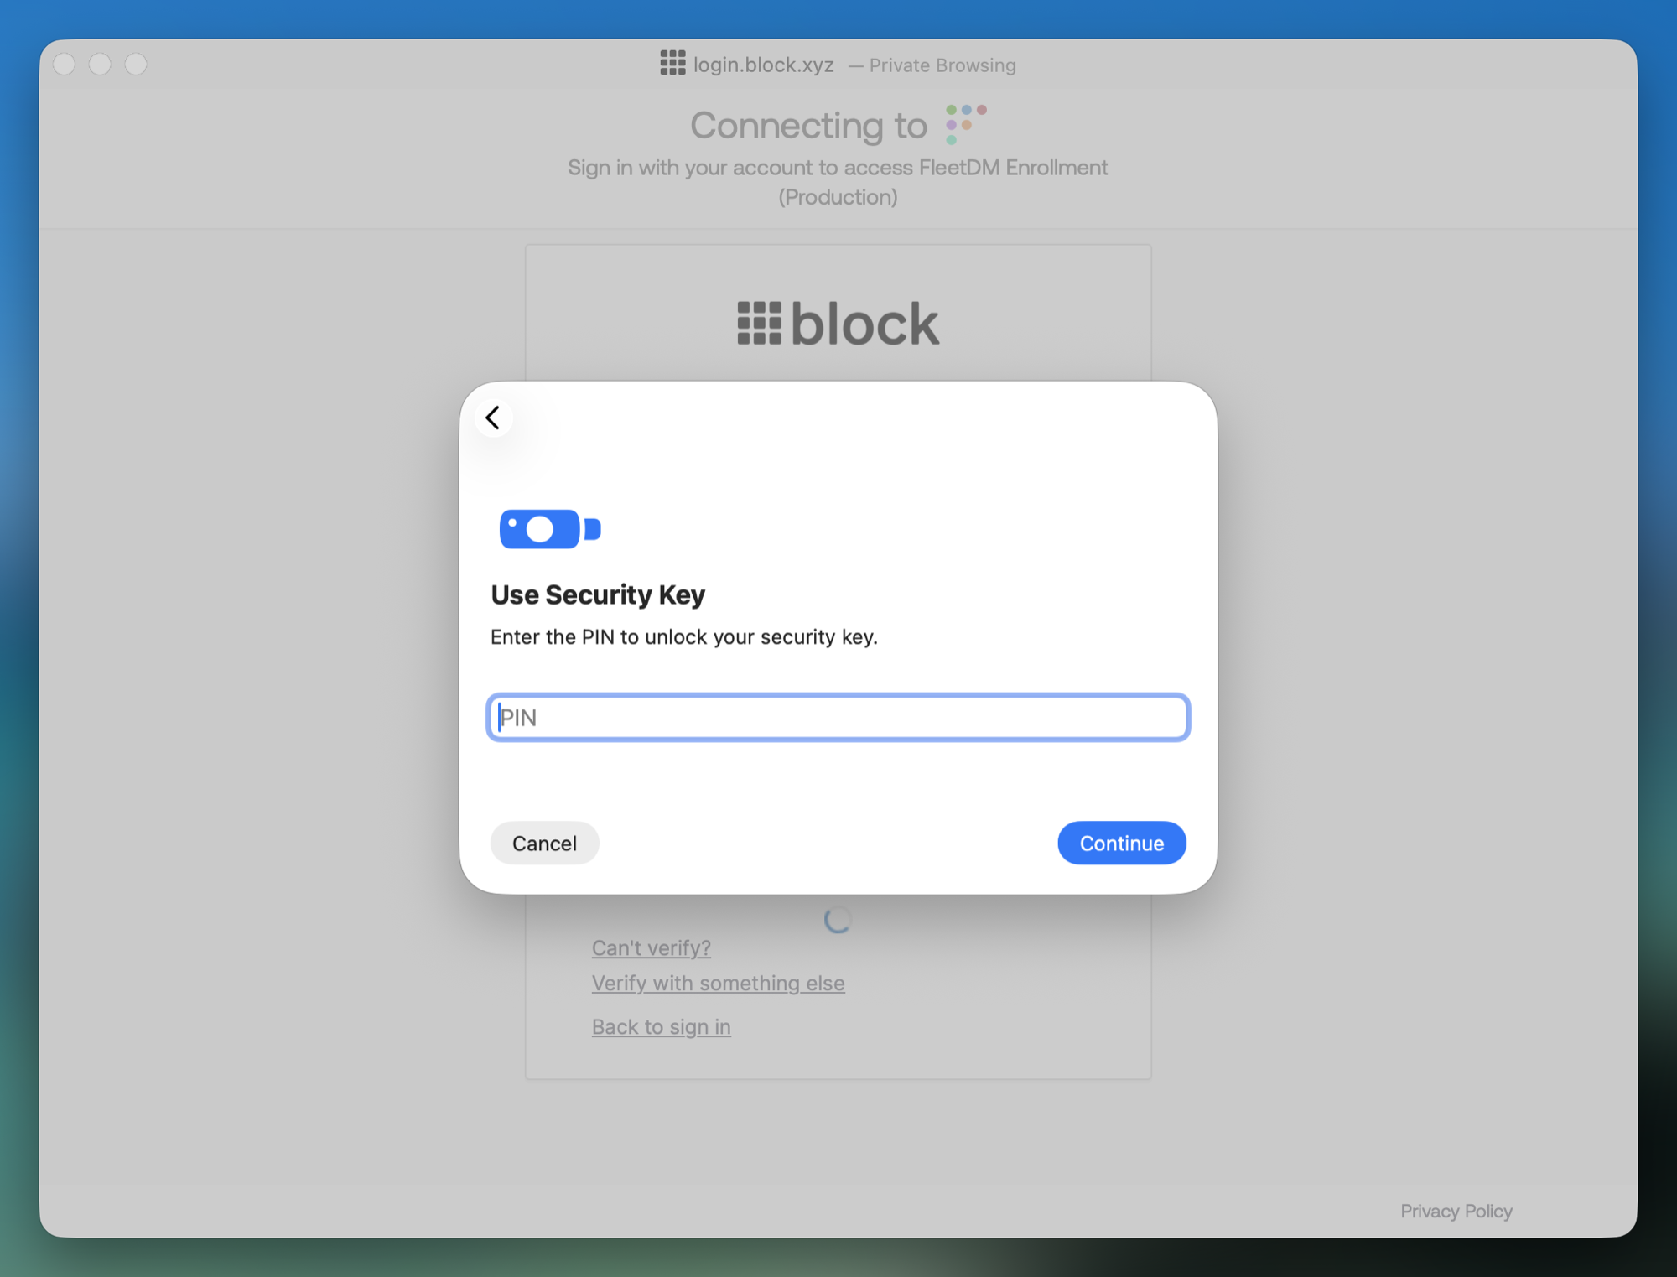Click the yellow minimize window button
Viewport: 1677px width, 1277px height.
pos(101,64)
